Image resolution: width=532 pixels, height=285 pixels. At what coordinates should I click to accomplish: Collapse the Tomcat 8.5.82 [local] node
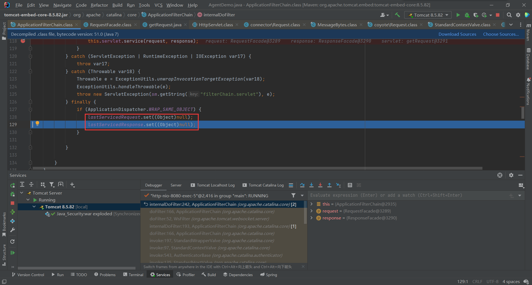34,207
